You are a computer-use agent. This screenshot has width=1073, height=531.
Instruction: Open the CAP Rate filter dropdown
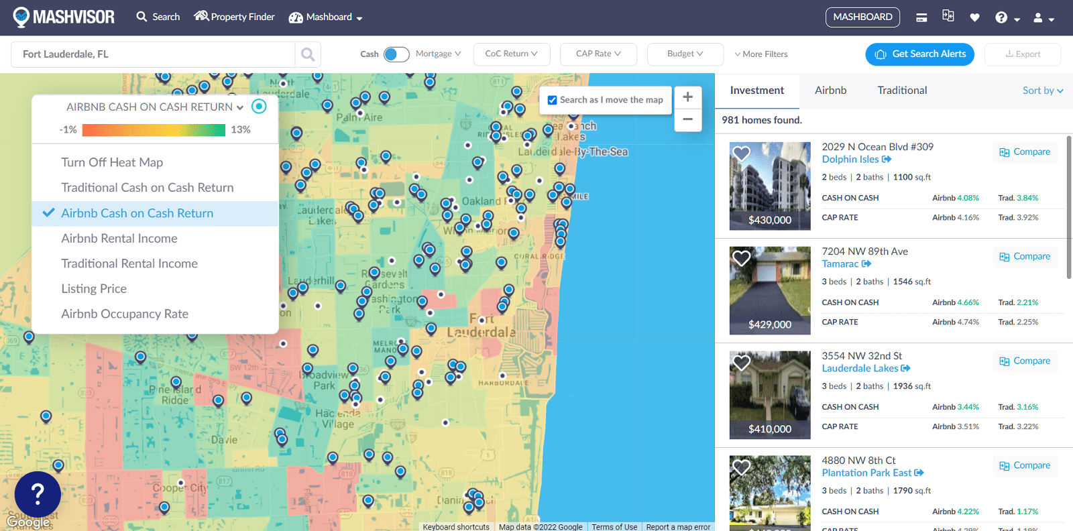598,54
